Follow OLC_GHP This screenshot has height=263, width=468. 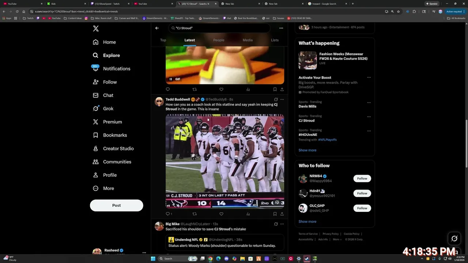click(x=362, y=208)
